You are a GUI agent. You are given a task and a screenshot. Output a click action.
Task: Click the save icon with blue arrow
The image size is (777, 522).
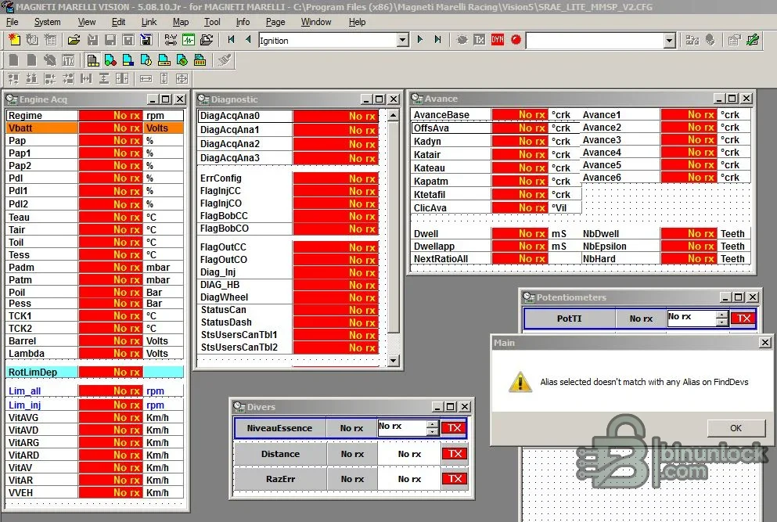point(146,40)
